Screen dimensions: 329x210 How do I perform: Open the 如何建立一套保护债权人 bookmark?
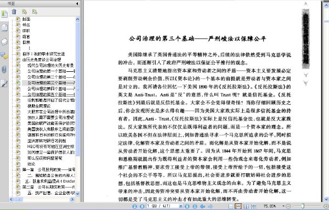(51, 152)
